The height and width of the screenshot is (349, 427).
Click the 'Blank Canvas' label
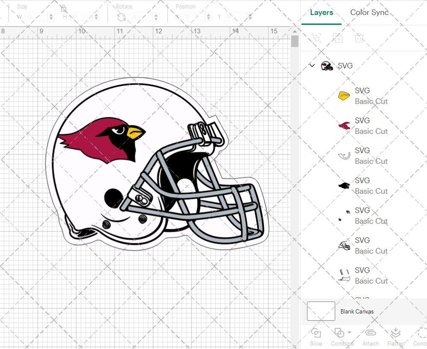357,311
